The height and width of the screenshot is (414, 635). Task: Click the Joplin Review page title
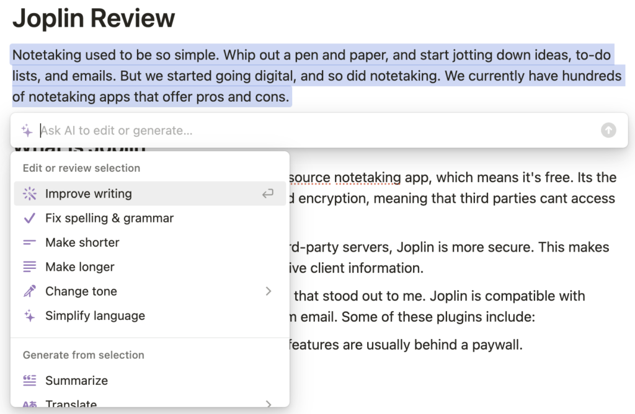click(94, 19)
